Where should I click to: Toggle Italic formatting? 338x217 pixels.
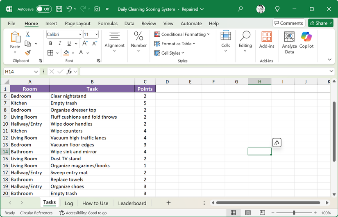tap(60, 44)
